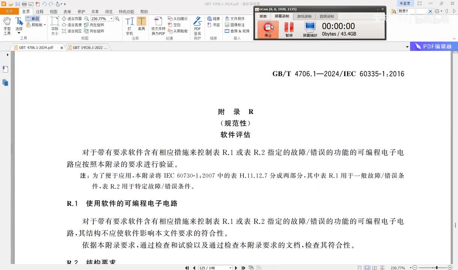Open the File (文件) menu
Image resolution: width=458 pixels, height=270 pixels.
9,12
